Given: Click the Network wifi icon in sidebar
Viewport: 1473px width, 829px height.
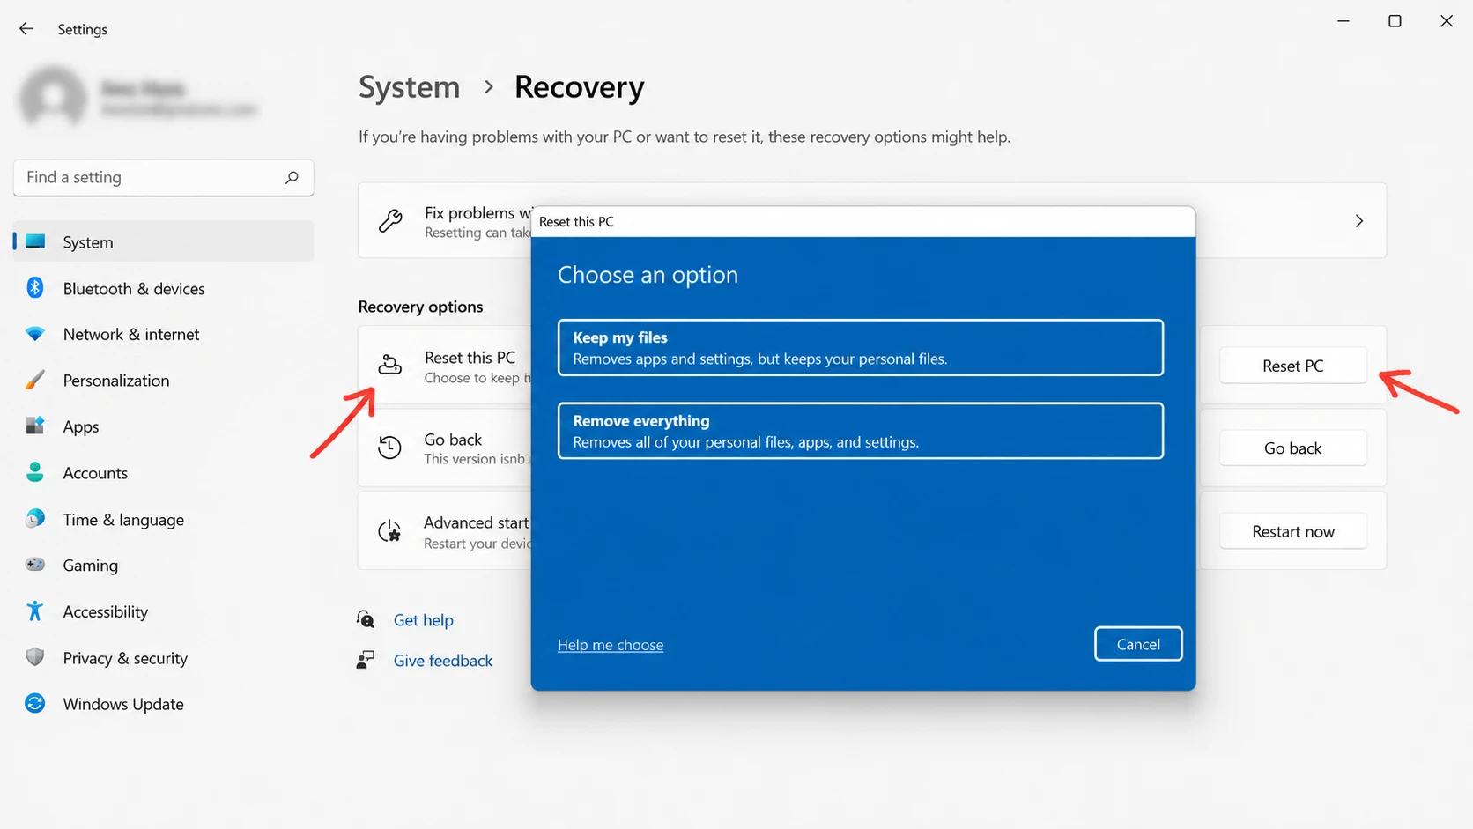Looking at the screenshot, I should point(35,334).
